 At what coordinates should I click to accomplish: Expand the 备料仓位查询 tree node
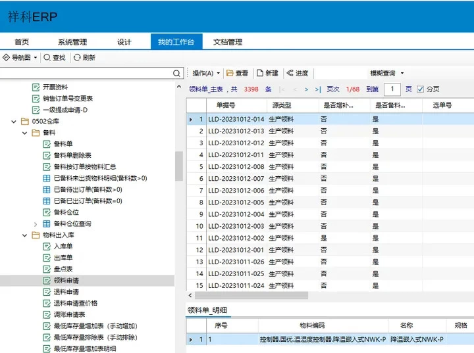click(x=36, y=224)
